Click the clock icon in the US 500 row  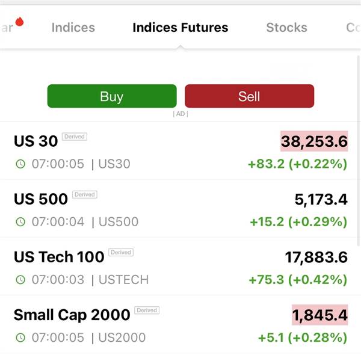pos(20,221)
